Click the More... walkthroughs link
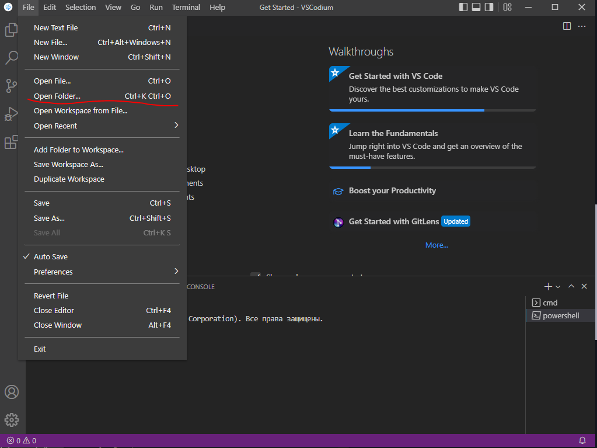The height and width of the screenshot is (448, 597). coord(437,245)
